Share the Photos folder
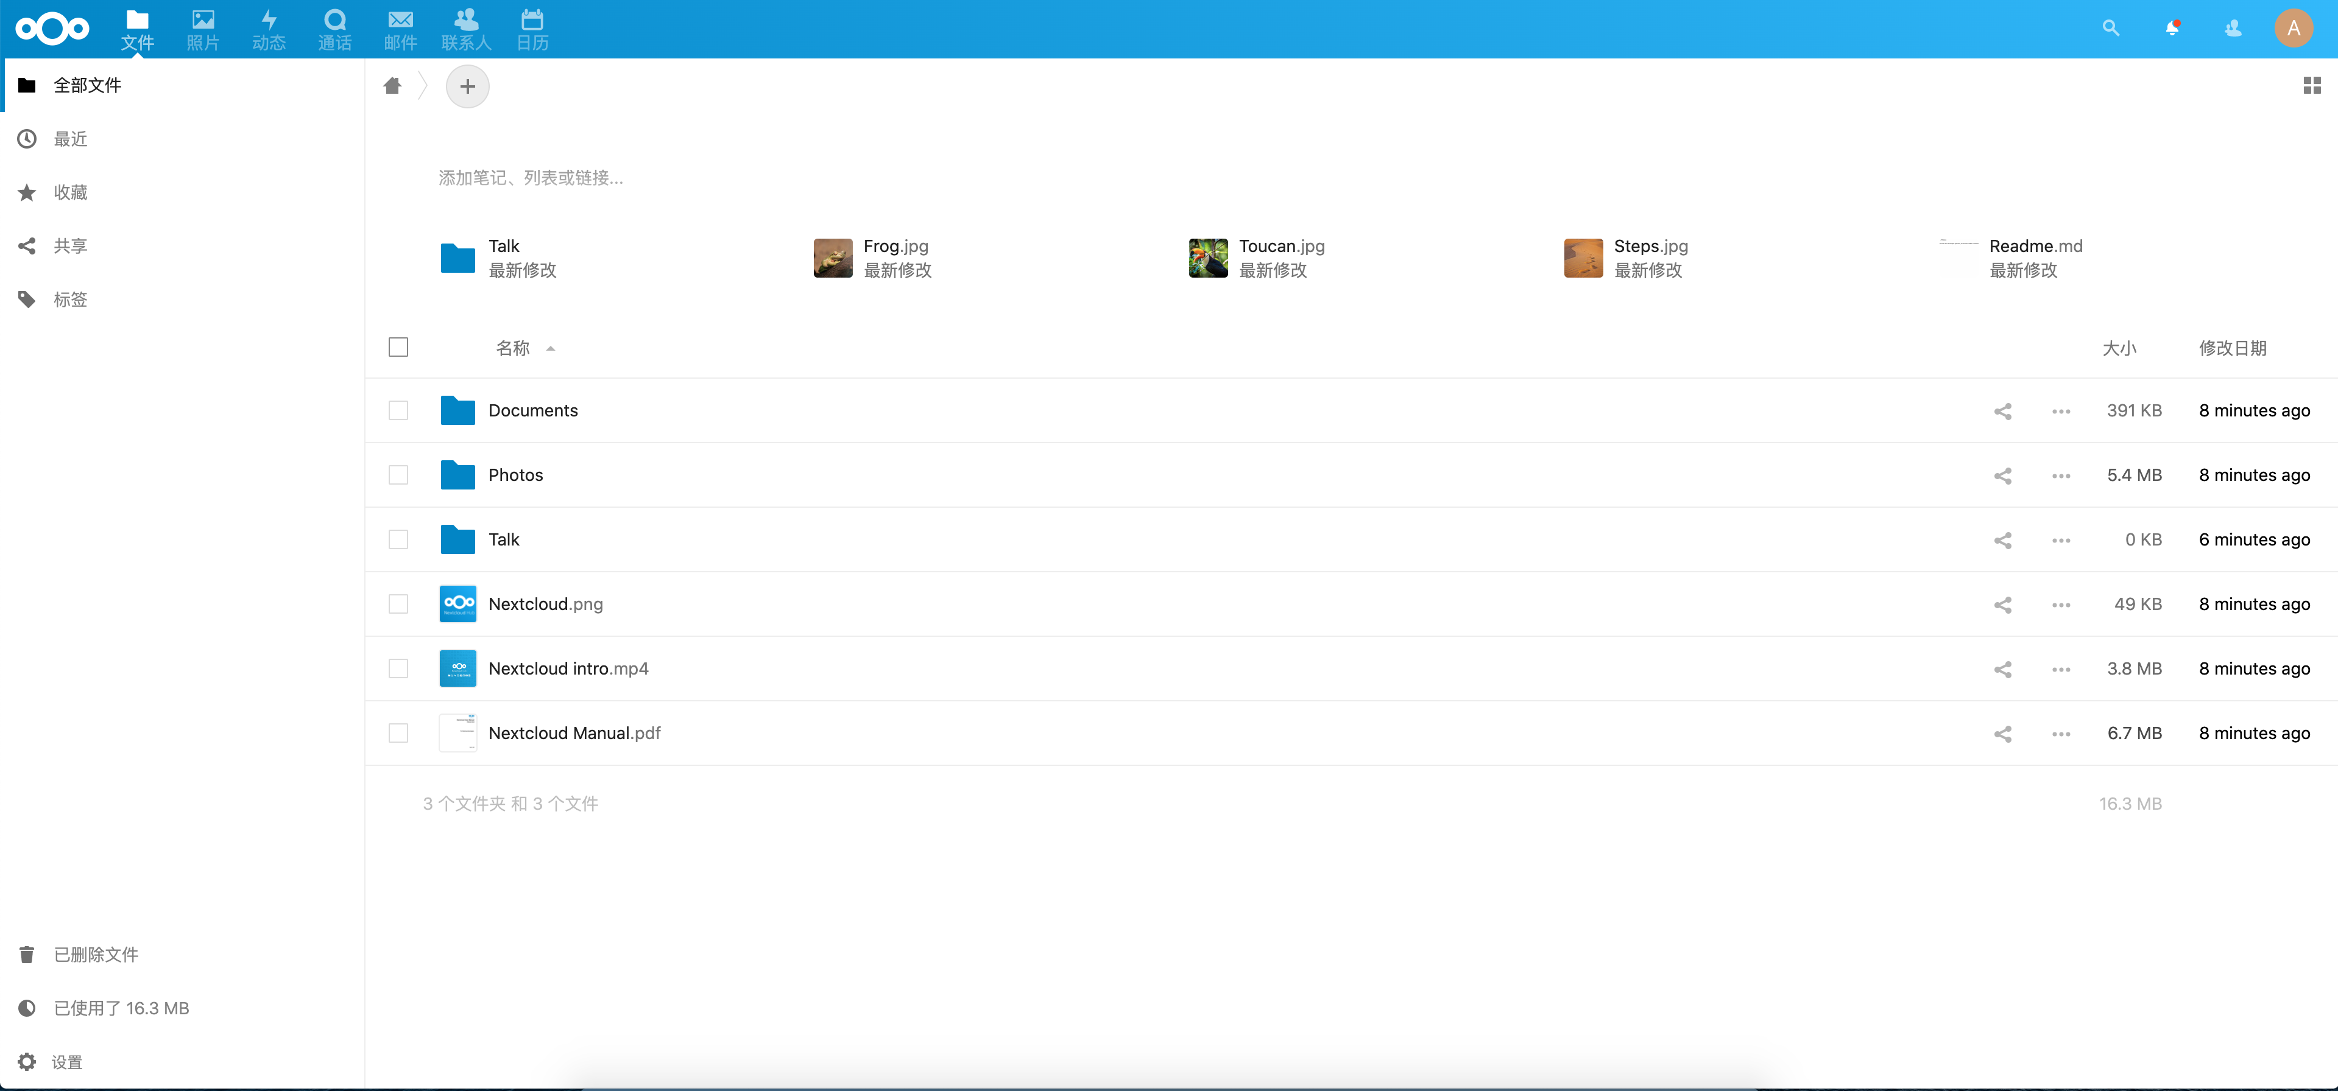Image resolution: width=2338 pixels, height=1091 pixels. pyautogui.click(x=2002, y=475)
